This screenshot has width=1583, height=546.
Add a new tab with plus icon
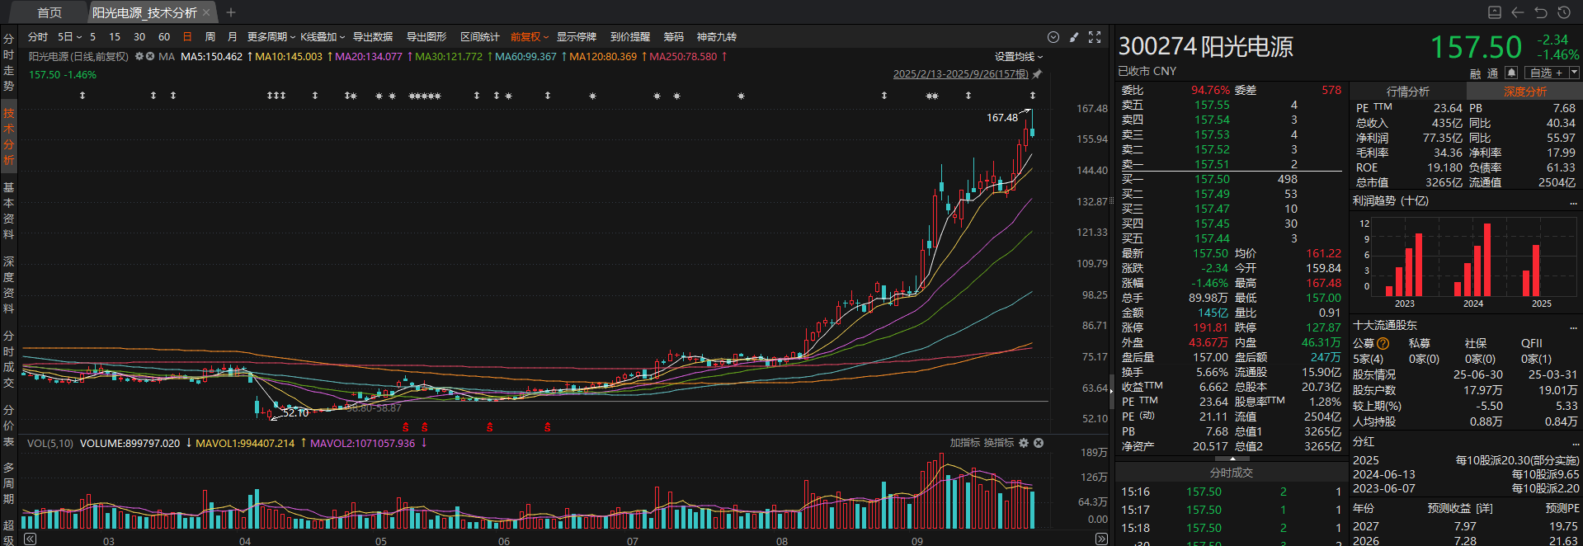tap(231, 12)
